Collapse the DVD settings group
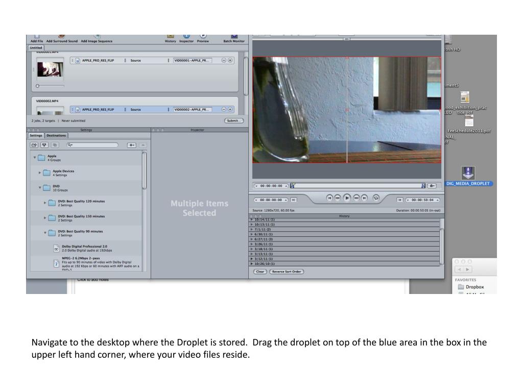Image resolution: width=523 pixels, height=392 pixels. pyautogui.click(x=40, y=187)
